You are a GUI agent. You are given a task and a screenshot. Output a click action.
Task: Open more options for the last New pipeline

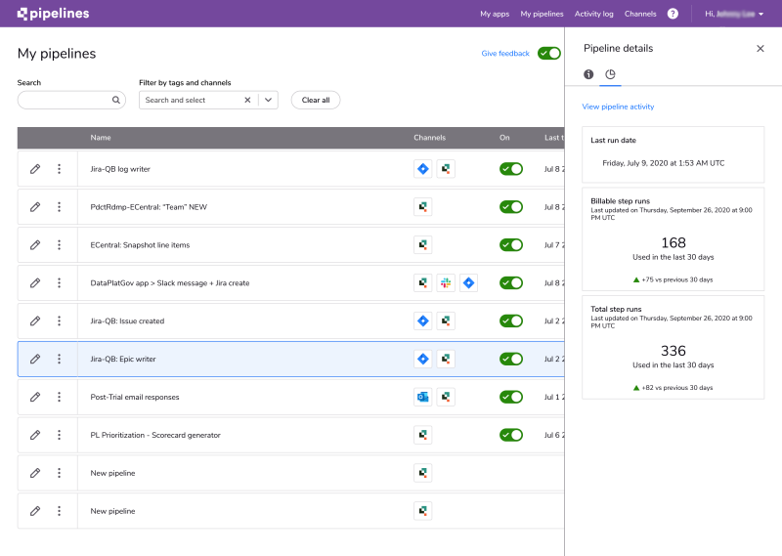pos(59,511)
